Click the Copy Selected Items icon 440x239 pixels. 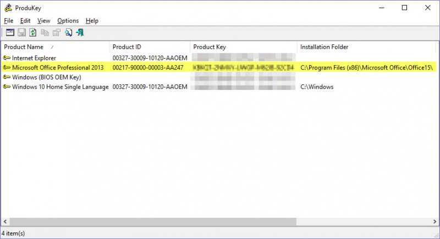(x=45, y=33)
